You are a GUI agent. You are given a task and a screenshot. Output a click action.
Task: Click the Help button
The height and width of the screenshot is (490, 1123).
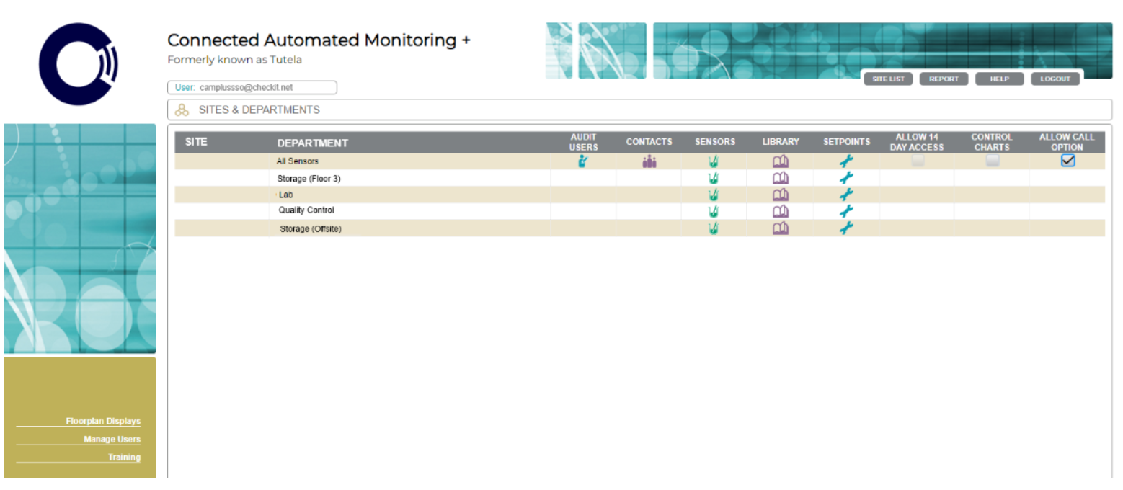[x=1000, y=79]
